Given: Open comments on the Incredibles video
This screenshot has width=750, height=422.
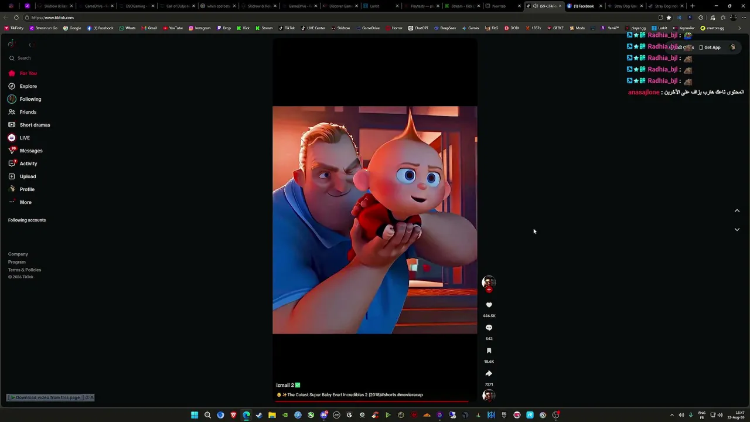Looking at the screenshot, I should pyautogui.click(x=489, y=328).
